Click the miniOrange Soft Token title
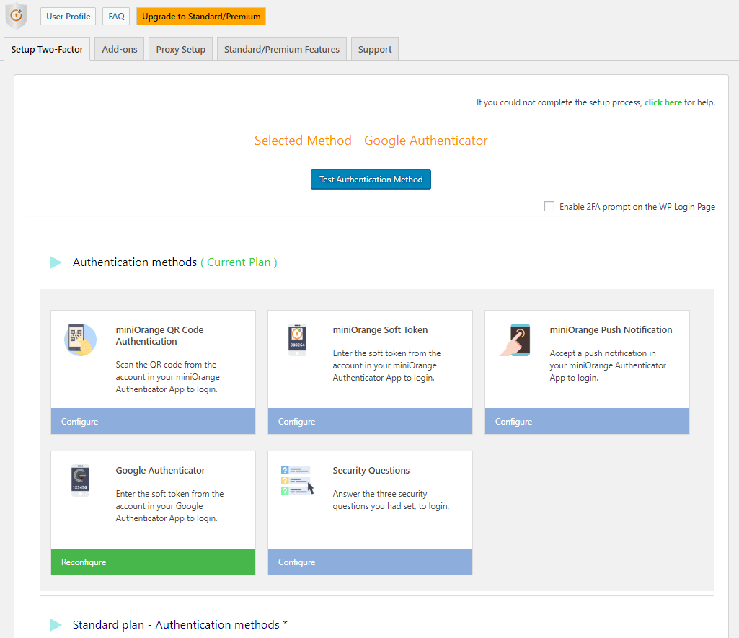This screenshot has height=638, width=739. pos(381,330)
